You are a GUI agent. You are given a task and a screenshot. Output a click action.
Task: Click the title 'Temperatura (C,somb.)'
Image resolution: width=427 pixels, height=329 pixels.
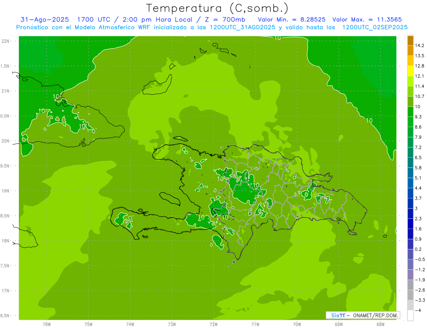(x=217, y=8)
